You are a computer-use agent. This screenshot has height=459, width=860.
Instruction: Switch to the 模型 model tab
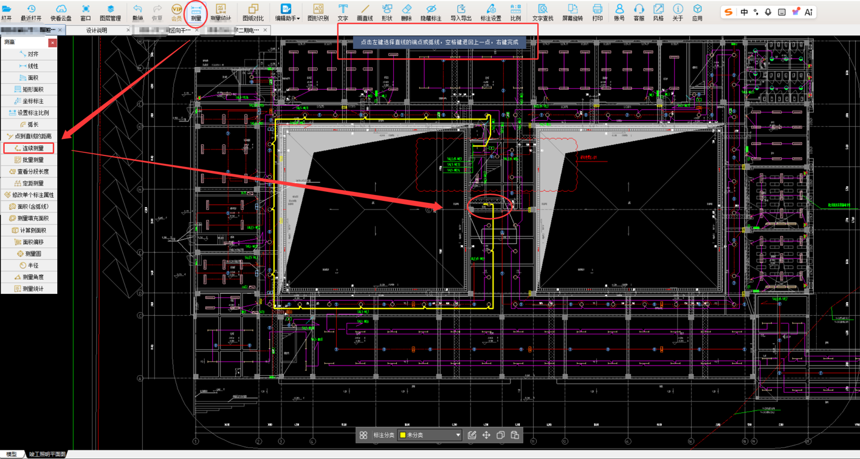tap(11, 454)
